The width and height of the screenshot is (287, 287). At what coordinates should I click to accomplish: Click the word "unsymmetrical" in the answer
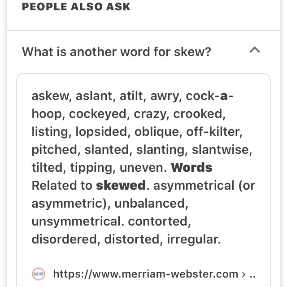[76, 221]
